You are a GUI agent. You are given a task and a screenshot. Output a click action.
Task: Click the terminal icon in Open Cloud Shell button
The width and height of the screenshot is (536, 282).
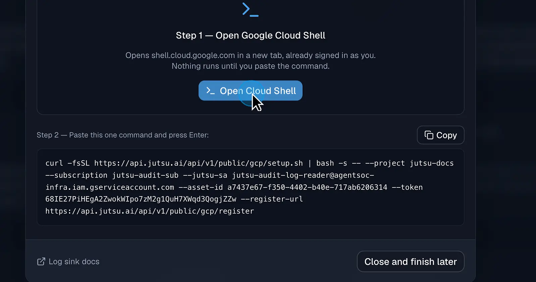[x=210, y=91]
